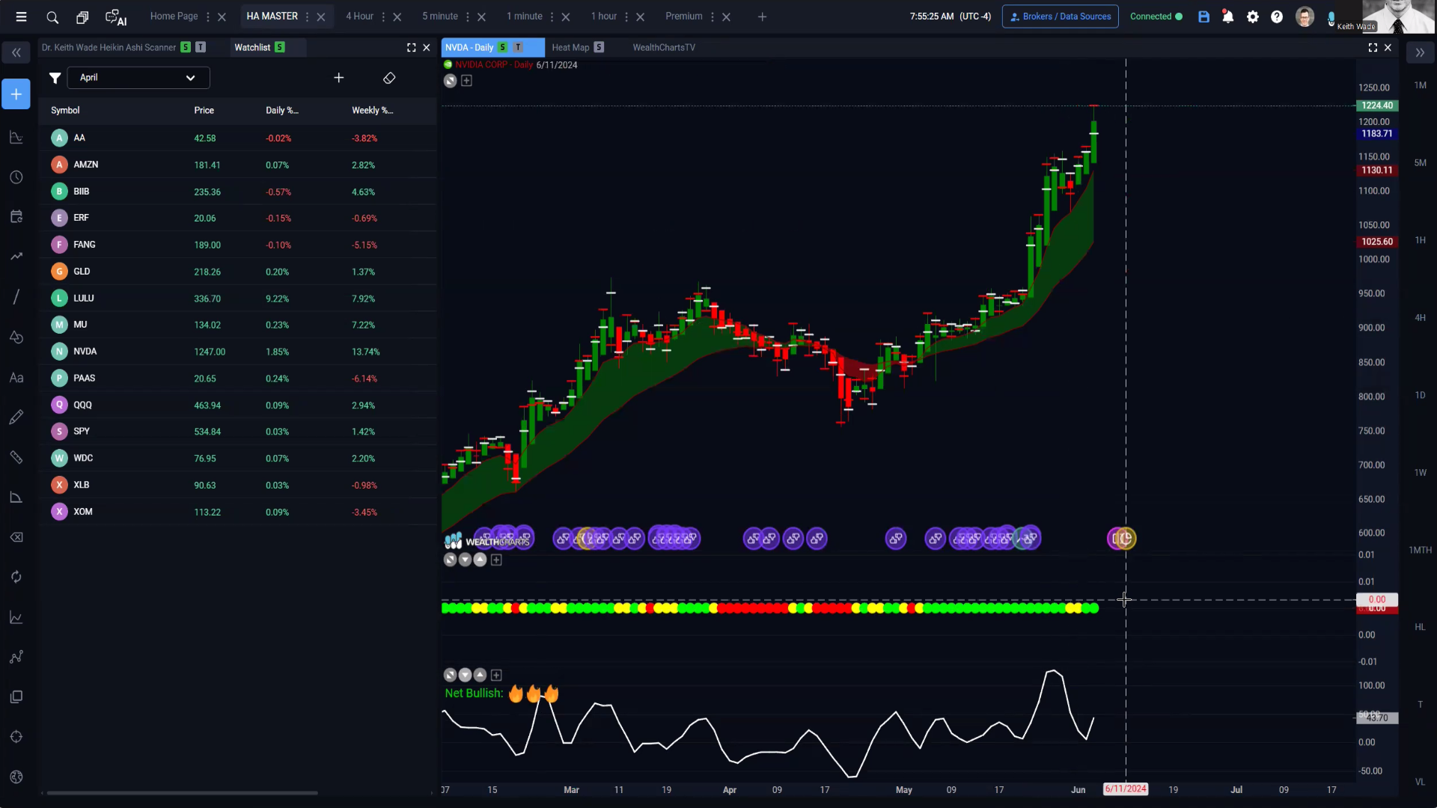Select the clock icon in left sidebar
Image resolution: width=1437 pixels, height=808 pixels.
point(16,177)
